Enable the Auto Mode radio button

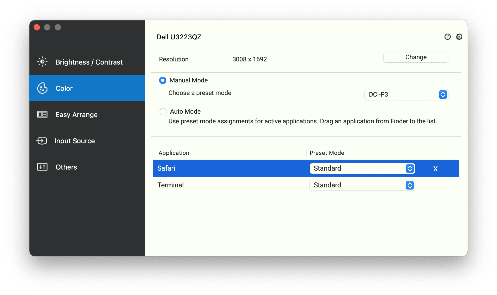pyautogui.click(x=163, y=112)
